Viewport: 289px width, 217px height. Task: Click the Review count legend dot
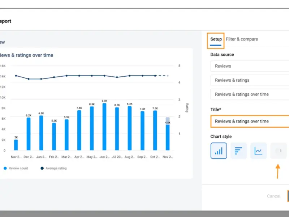pyautogui.click(x=5, y=168)
